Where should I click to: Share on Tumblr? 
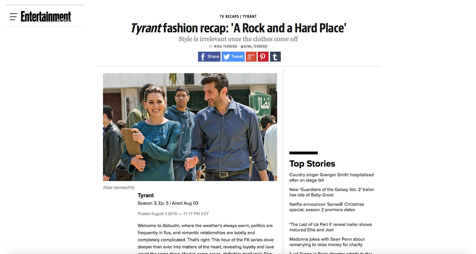(x=275, y=56)
